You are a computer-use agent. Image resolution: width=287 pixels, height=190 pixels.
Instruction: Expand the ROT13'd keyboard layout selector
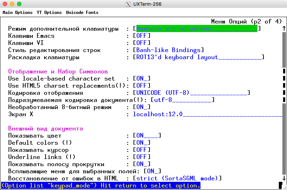point(198,57)
